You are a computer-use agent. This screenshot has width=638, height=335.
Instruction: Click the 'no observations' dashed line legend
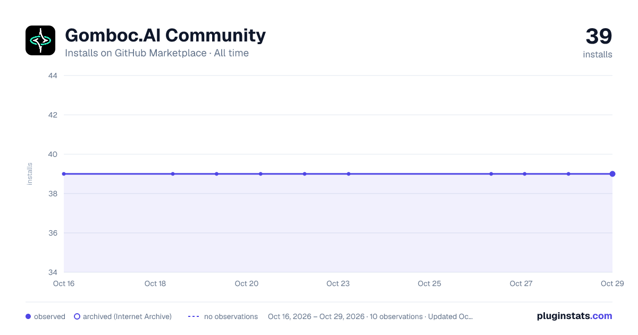pyautogui.click(x=194, y=316)
